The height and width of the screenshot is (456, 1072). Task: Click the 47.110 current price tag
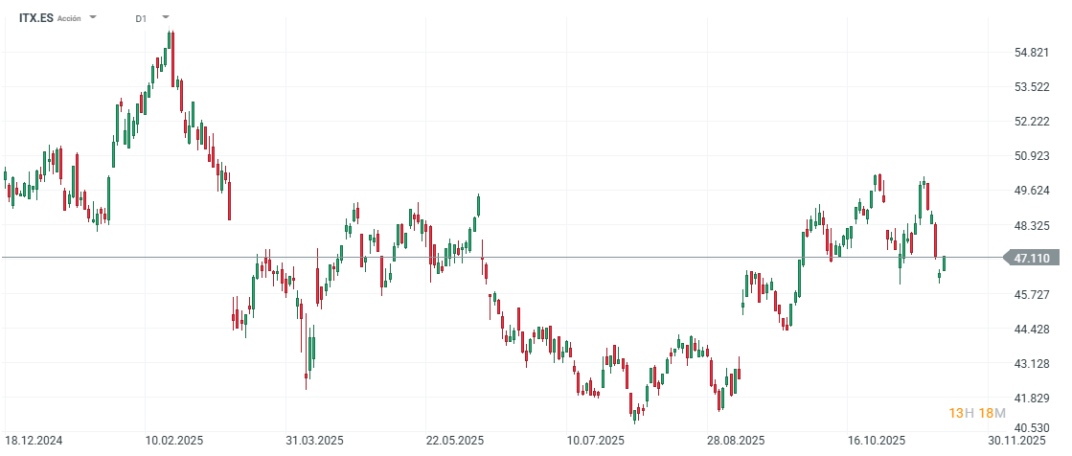1031,258
